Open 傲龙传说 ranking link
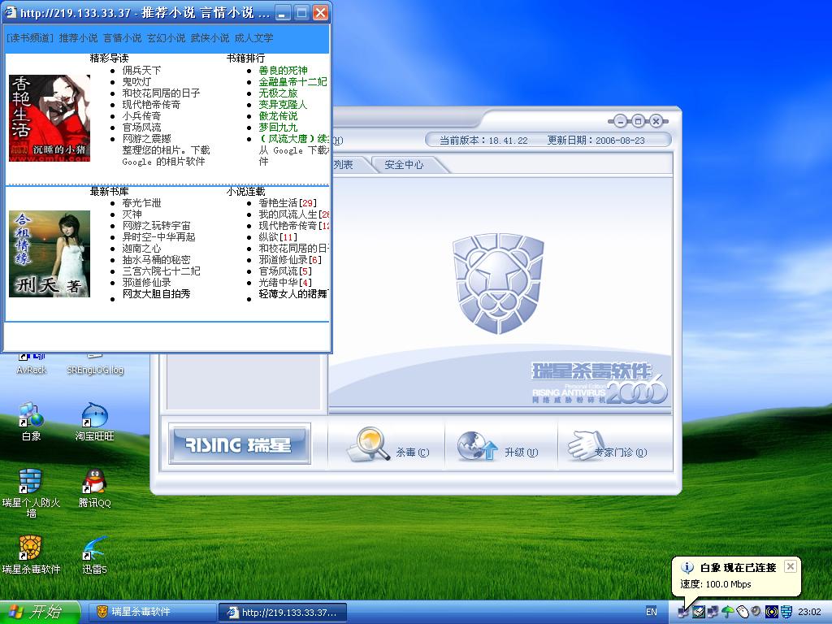 click(278, 115)
